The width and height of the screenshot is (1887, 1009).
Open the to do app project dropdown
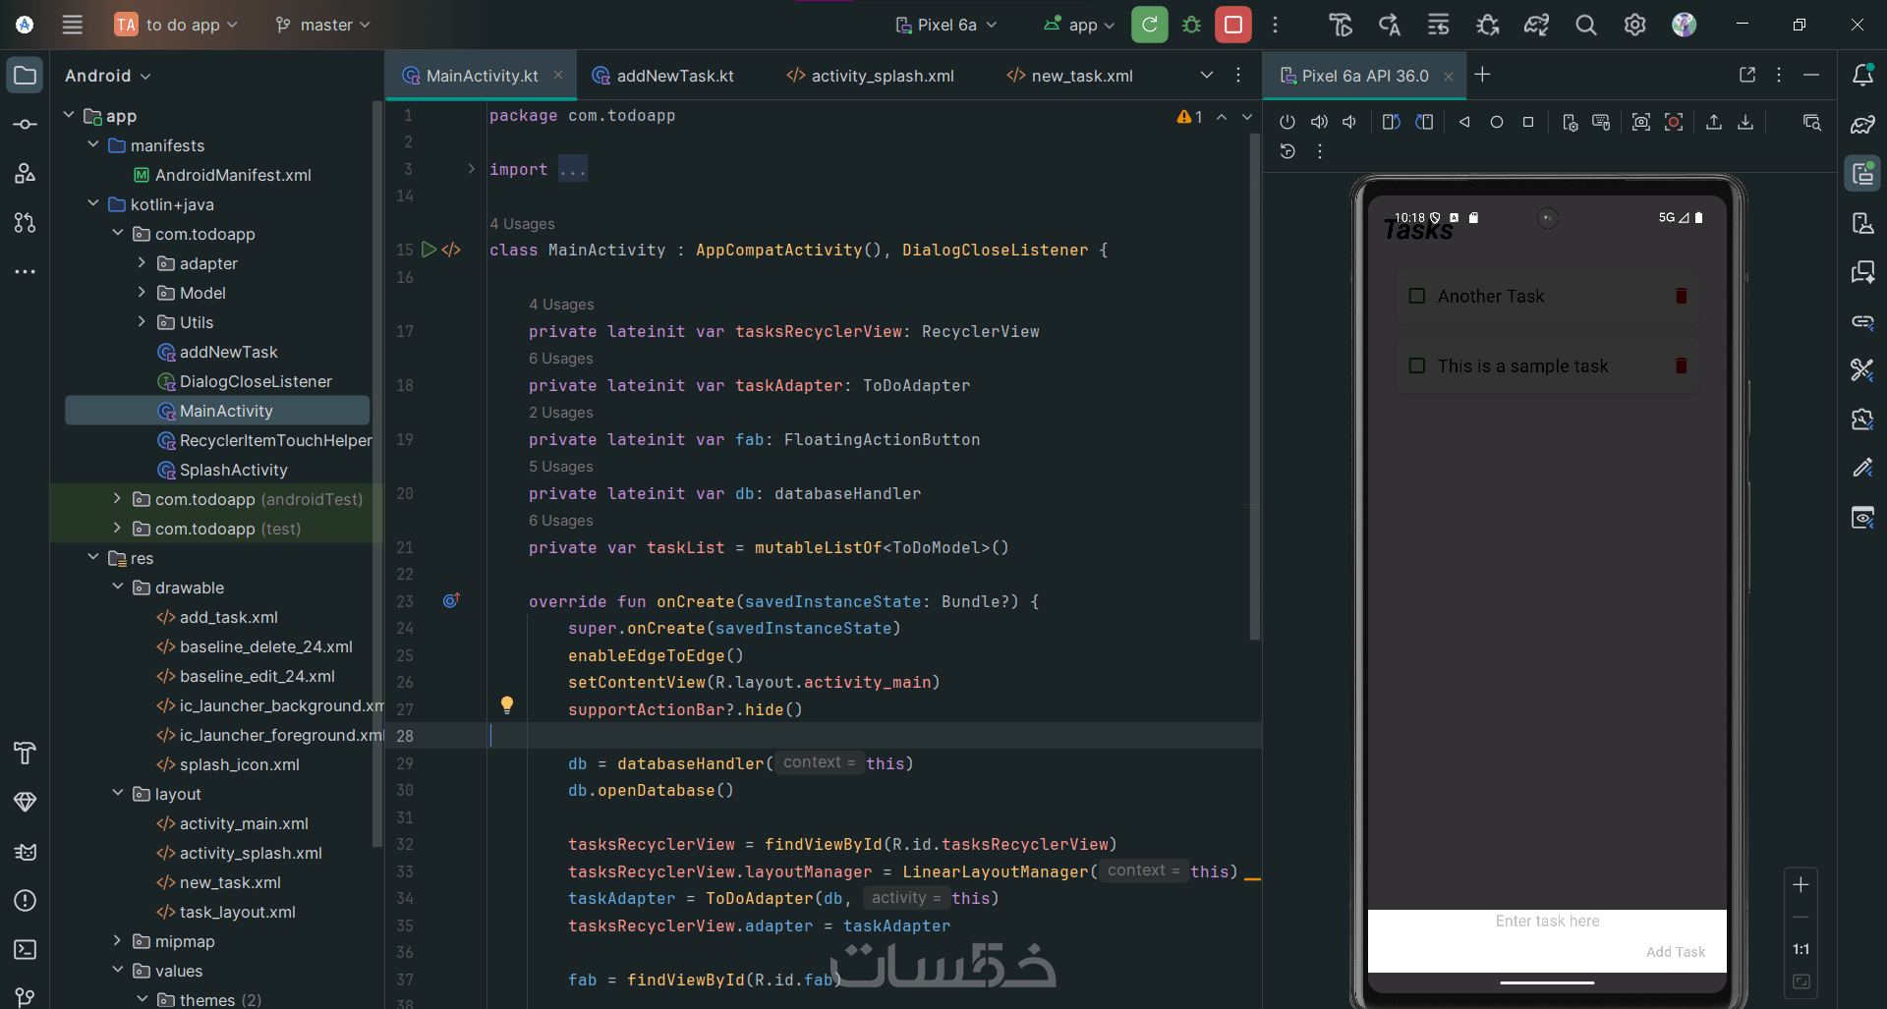(x=177, y=25)
